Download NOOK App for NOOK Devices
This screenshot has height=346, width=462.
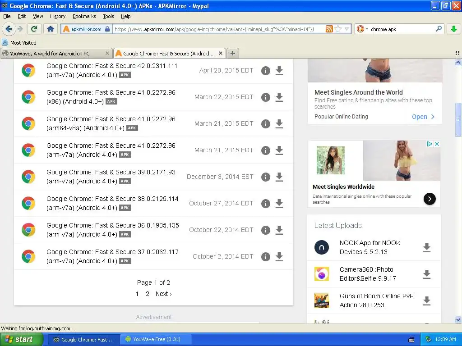427,247
